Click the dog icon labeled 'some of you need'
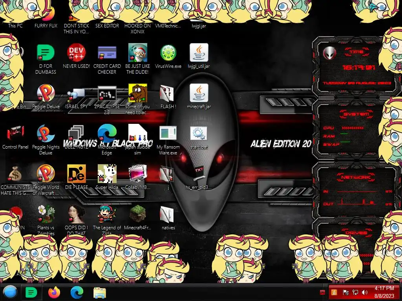Viewport: 402px width, 301px height. click(138, 93)
